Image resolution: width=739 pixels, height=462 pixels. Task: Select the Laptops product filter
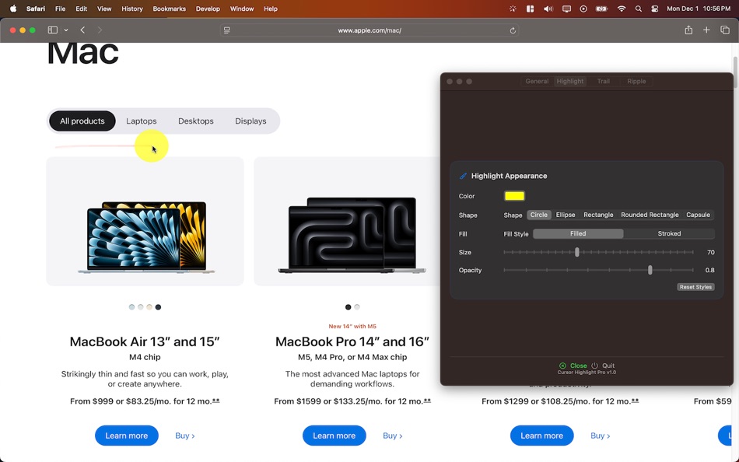(x=141, y=121)
